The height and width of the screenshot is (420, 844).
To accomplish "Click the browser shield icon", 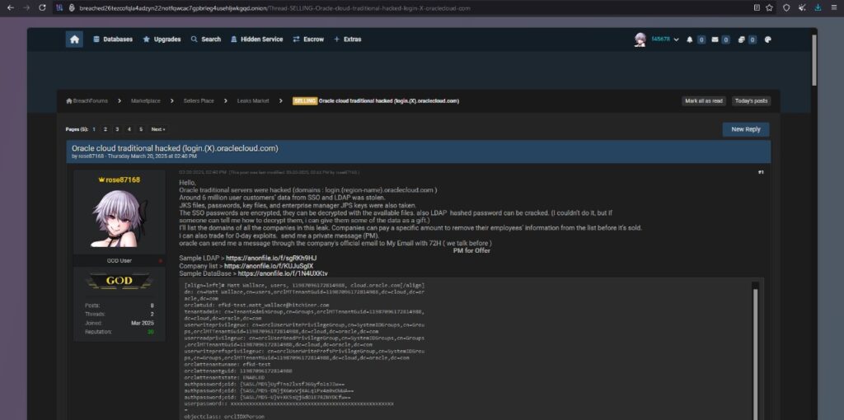I will point(786,7).
